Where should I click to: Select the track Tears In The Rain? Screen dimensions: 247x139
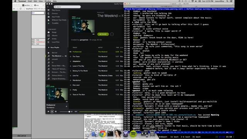(79, 95)
